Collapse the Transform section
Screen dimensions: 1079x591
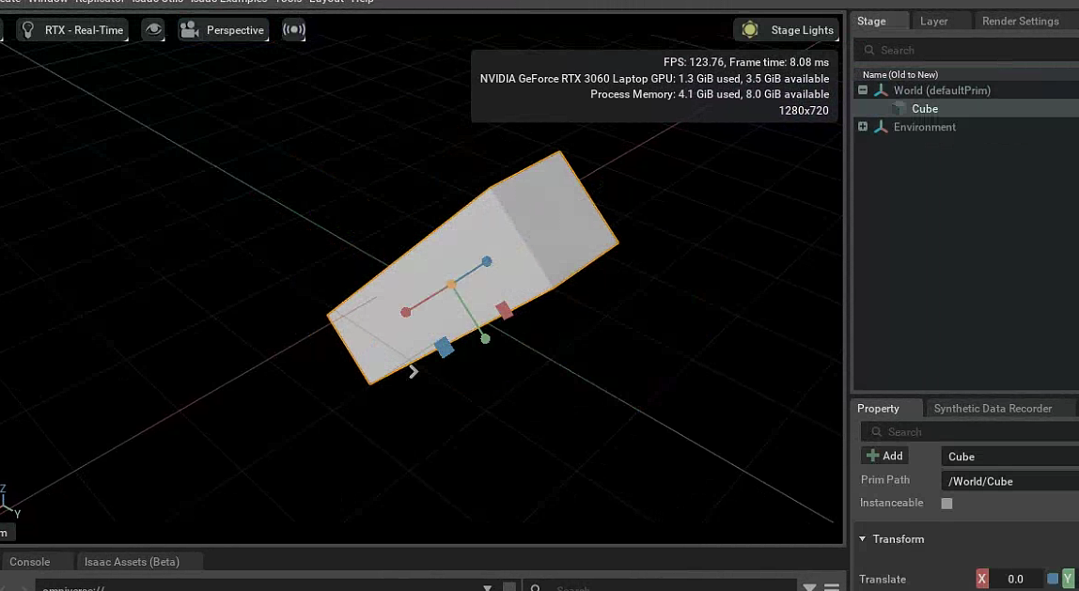[x=862, y=538]
